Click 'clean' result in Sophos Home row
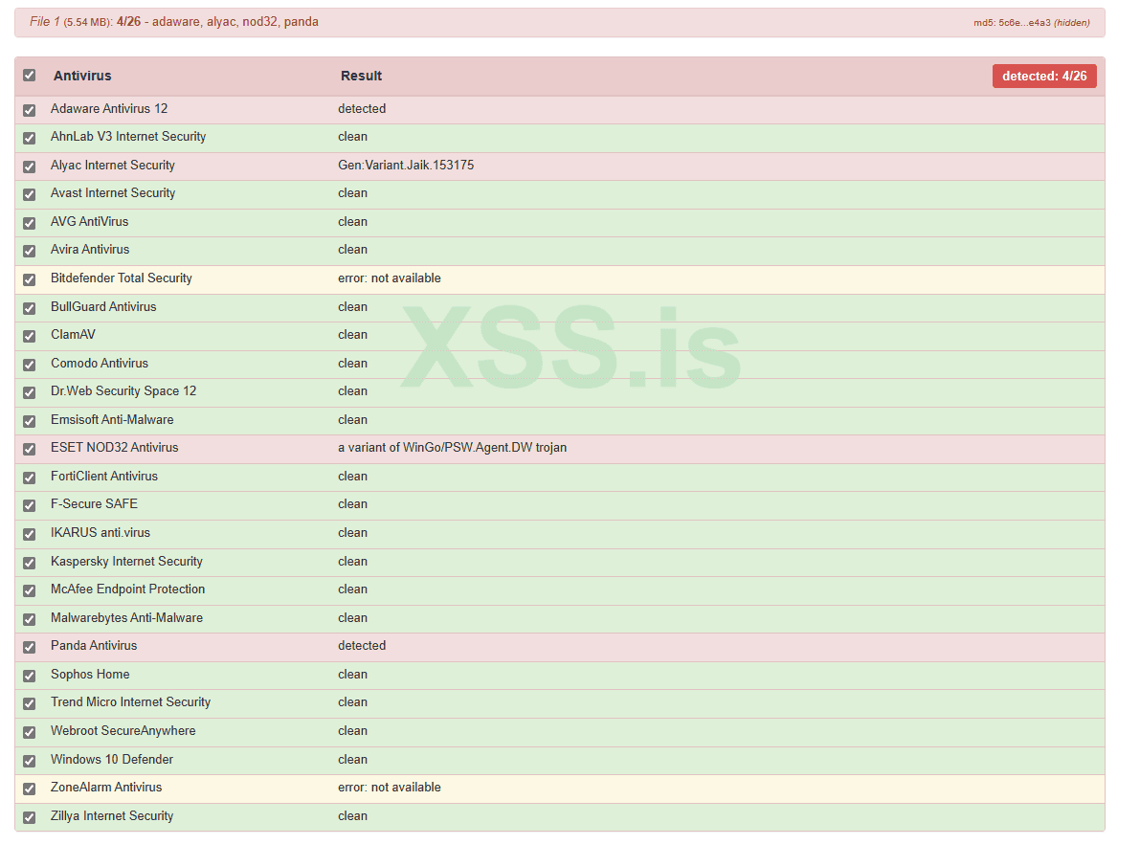The width and height of the screenshot is (1140, 845). click(x=352, y=675)
